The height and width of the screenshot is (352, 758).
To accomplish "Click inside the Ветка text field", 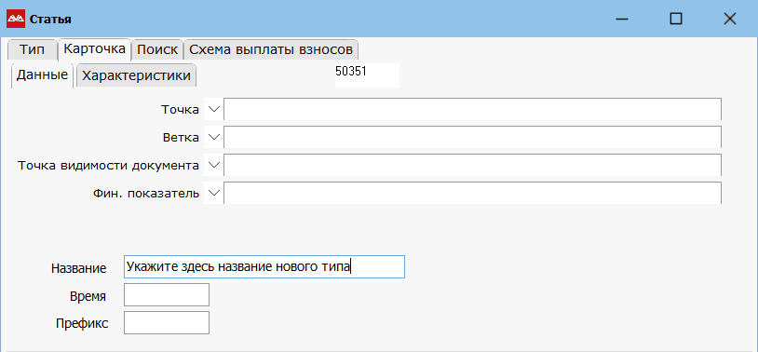I will click(x=472, y=137).
